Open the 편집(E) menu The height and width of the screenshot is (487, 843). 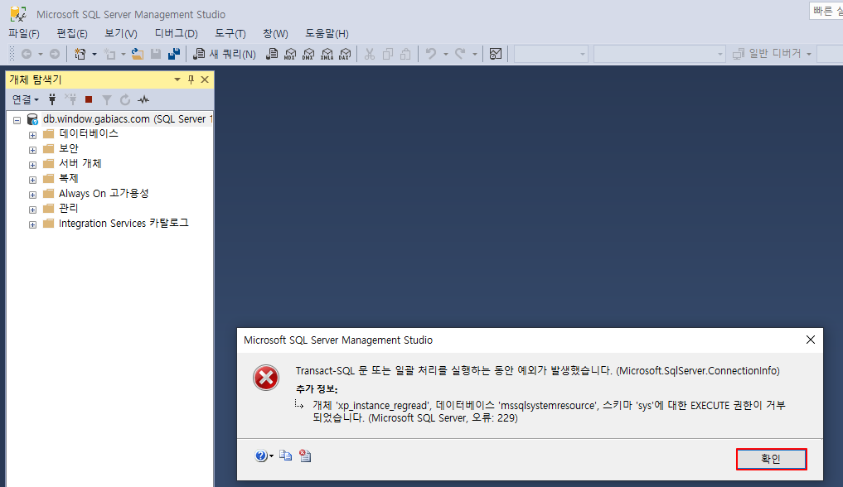[72, 33]
